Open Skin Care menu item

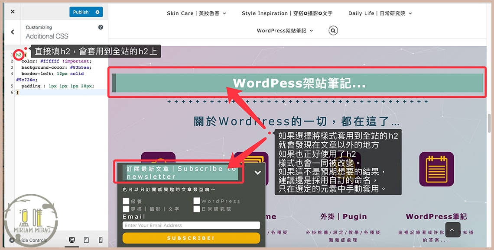pyautogui.click(x=193, y=13)
